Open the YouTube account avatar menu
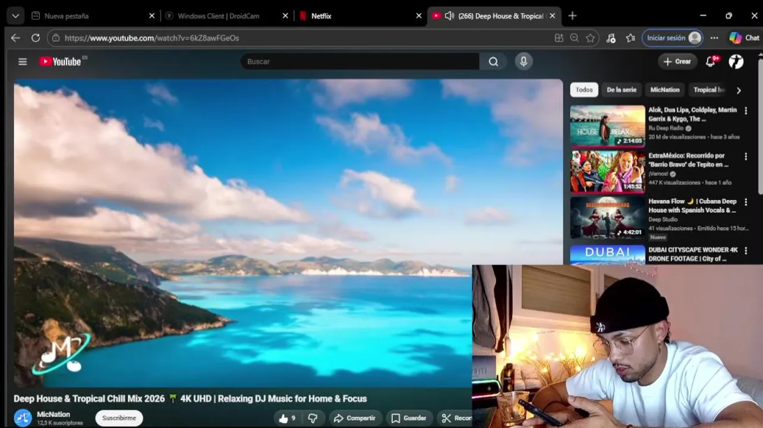This screenshot has width=763, height=428. [736, 61]
